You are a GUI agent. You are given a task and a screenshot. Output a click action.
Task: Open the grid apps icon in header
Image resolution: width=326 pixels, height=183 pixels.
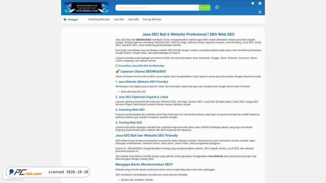[x=260, y=3]
